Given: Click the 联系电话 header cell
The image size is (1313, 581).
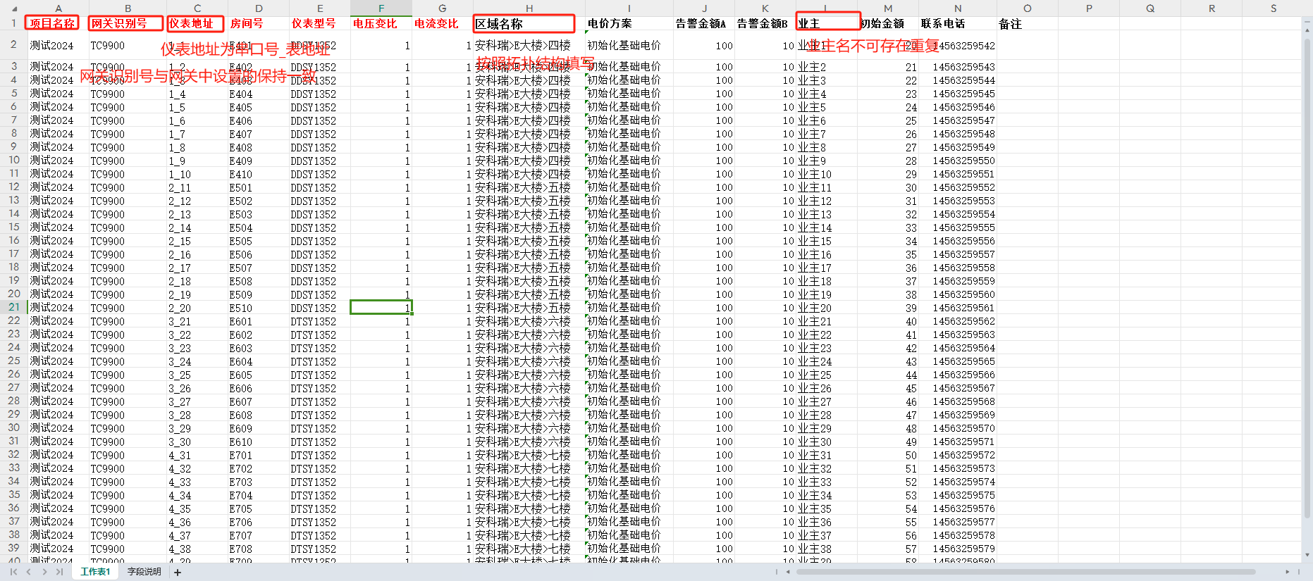Looking at the screenshot, I should point(958,23).
